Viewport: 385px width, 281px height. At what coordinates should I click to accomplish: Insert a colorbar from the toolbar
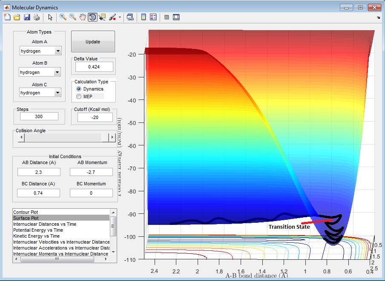pos(144,17)
